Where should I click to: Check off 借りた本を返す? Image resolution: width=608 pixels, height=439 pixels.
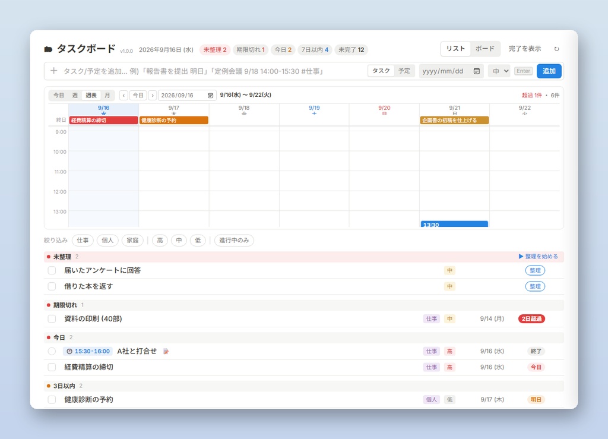click(52, 286)
